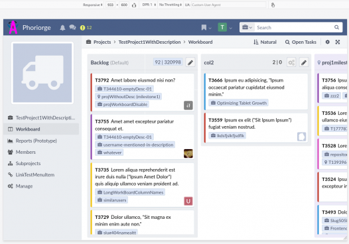Screen dimensions: 349x244
Task: Edit the col2 column pencil icon
Action: pos(304,62)
